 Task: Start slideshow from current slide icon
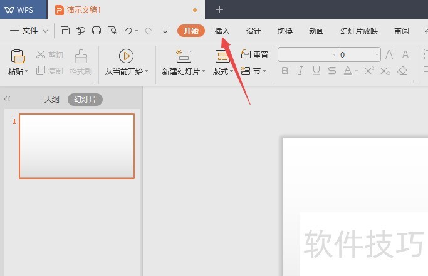(x=126, y=56)
